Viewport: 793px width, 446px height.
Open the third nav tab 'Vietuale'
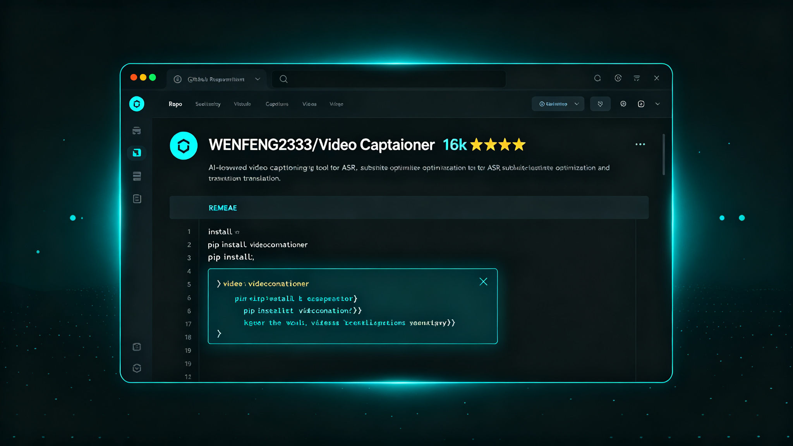click(x=242, y=104)
